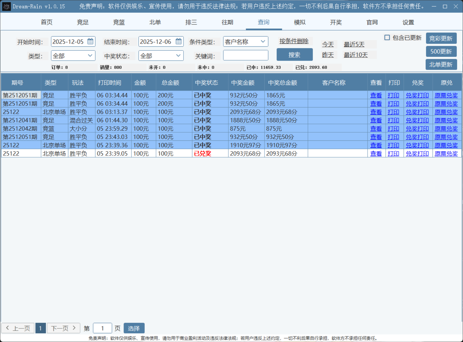Focus the 关键词 input field
This screenshot has height=342, width=463.
click(245, 55)
